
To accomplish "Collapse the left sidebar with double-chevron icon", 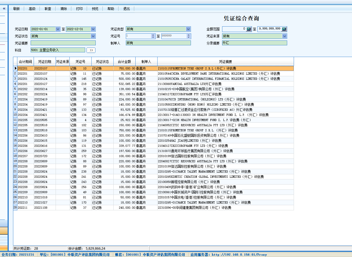I will 4,9.
